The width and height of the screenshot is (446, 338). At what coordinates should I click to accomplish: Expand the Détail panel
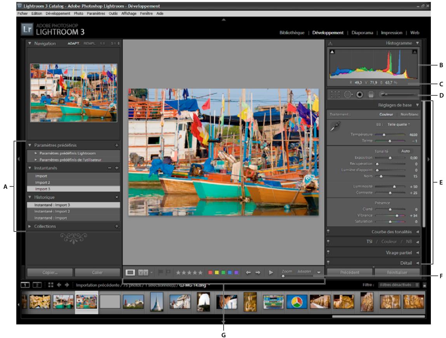pos(417,263)
